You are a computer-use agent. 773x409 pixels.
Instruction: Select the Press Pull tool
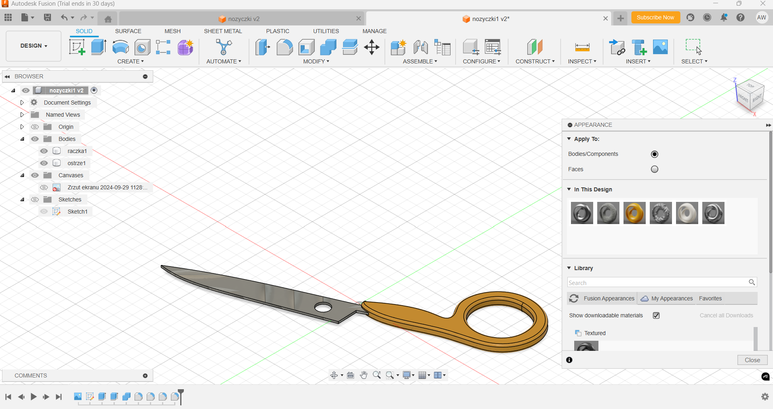point(263,47)
